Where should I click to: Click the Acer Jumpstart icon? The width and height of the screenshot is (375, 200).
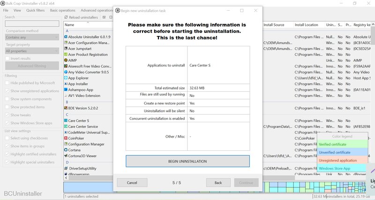(x=66, y=49)
